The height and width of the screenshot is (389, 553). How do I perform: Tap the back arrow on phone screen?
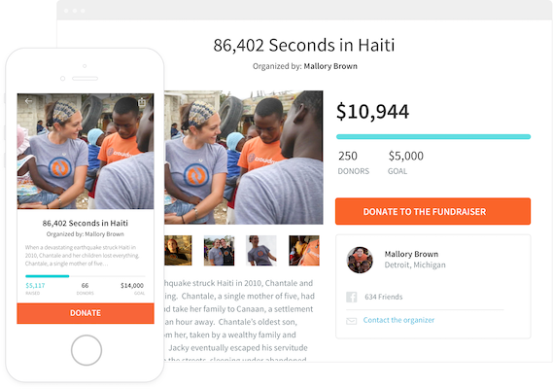tap(28, 101)
